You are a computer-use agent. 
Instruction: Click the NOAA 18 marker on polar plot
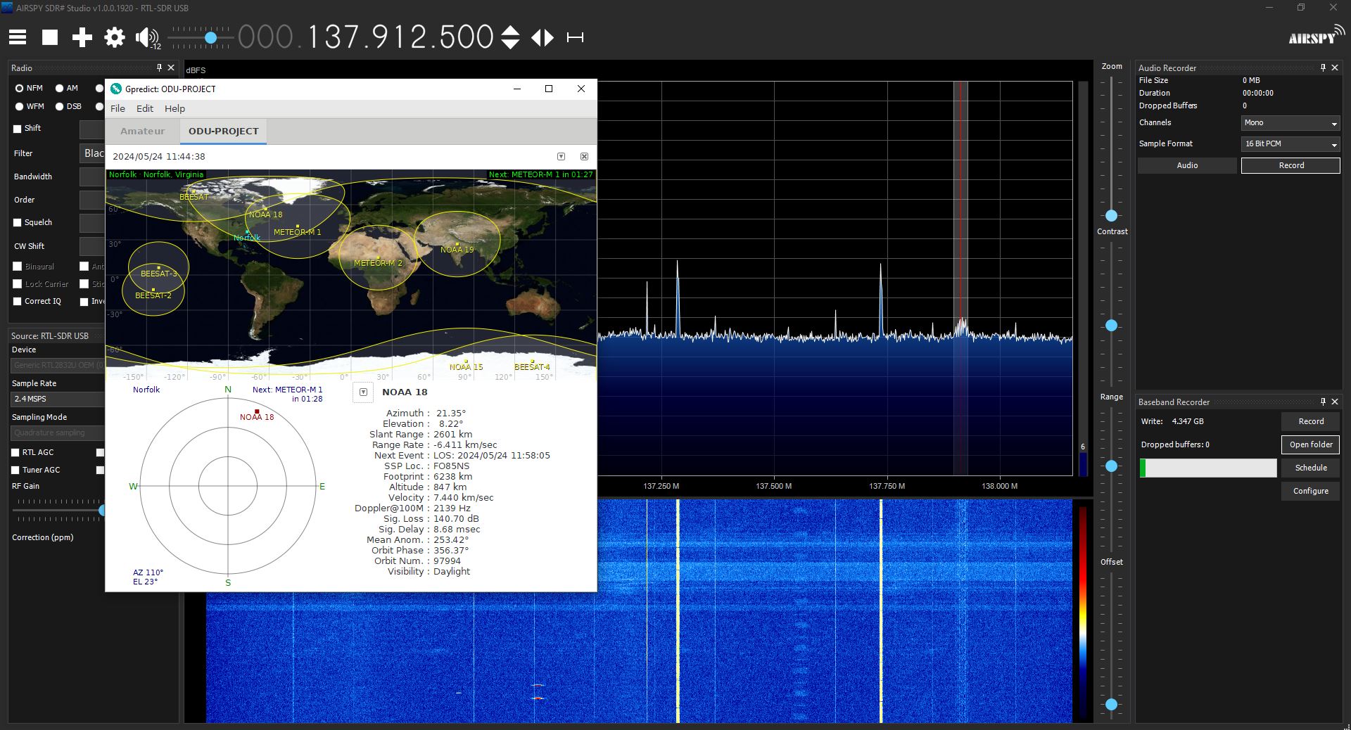pos(257,412)
